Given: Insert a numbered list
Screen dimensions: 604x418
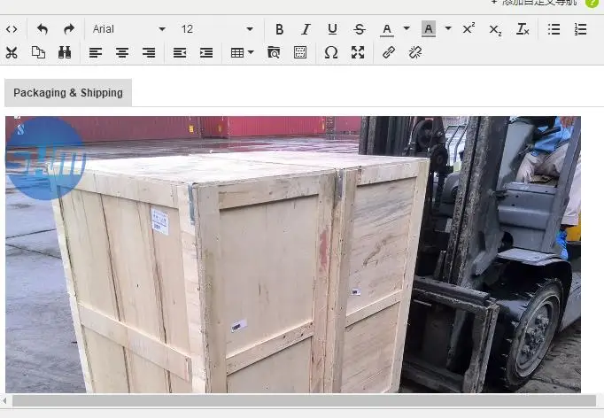Looking at the screenshot, I should tap(580, 29).
